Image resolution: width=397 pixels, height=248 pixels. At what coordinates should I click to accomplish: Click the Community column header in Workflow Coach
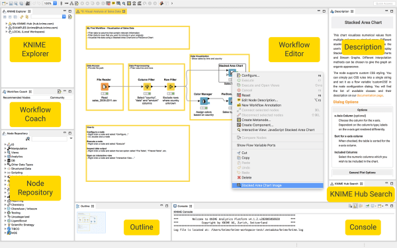[57, 98]
